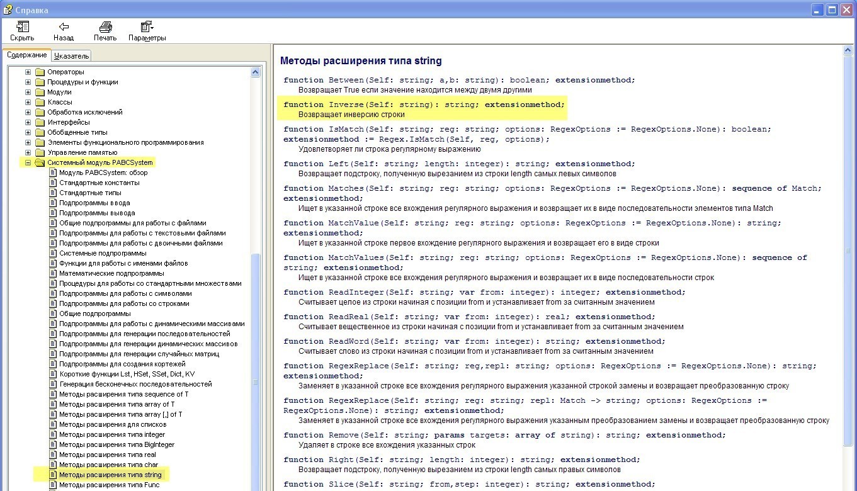Click page icon of Математические подпрограммы
The height and width of the screenshot is (491, 857).
[53, 273]
